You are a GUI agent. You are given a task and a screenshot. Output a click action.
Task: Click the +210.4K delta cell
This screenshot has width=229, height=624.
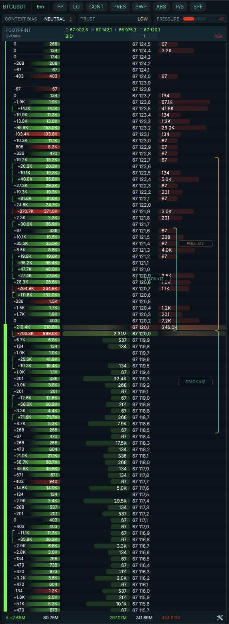click(x=22, y=327)
